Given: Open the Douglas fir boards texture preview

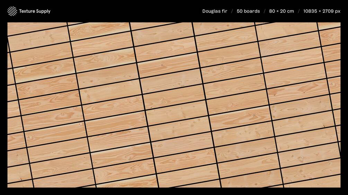Looking at the screenshot, I should tap(174, 105).
